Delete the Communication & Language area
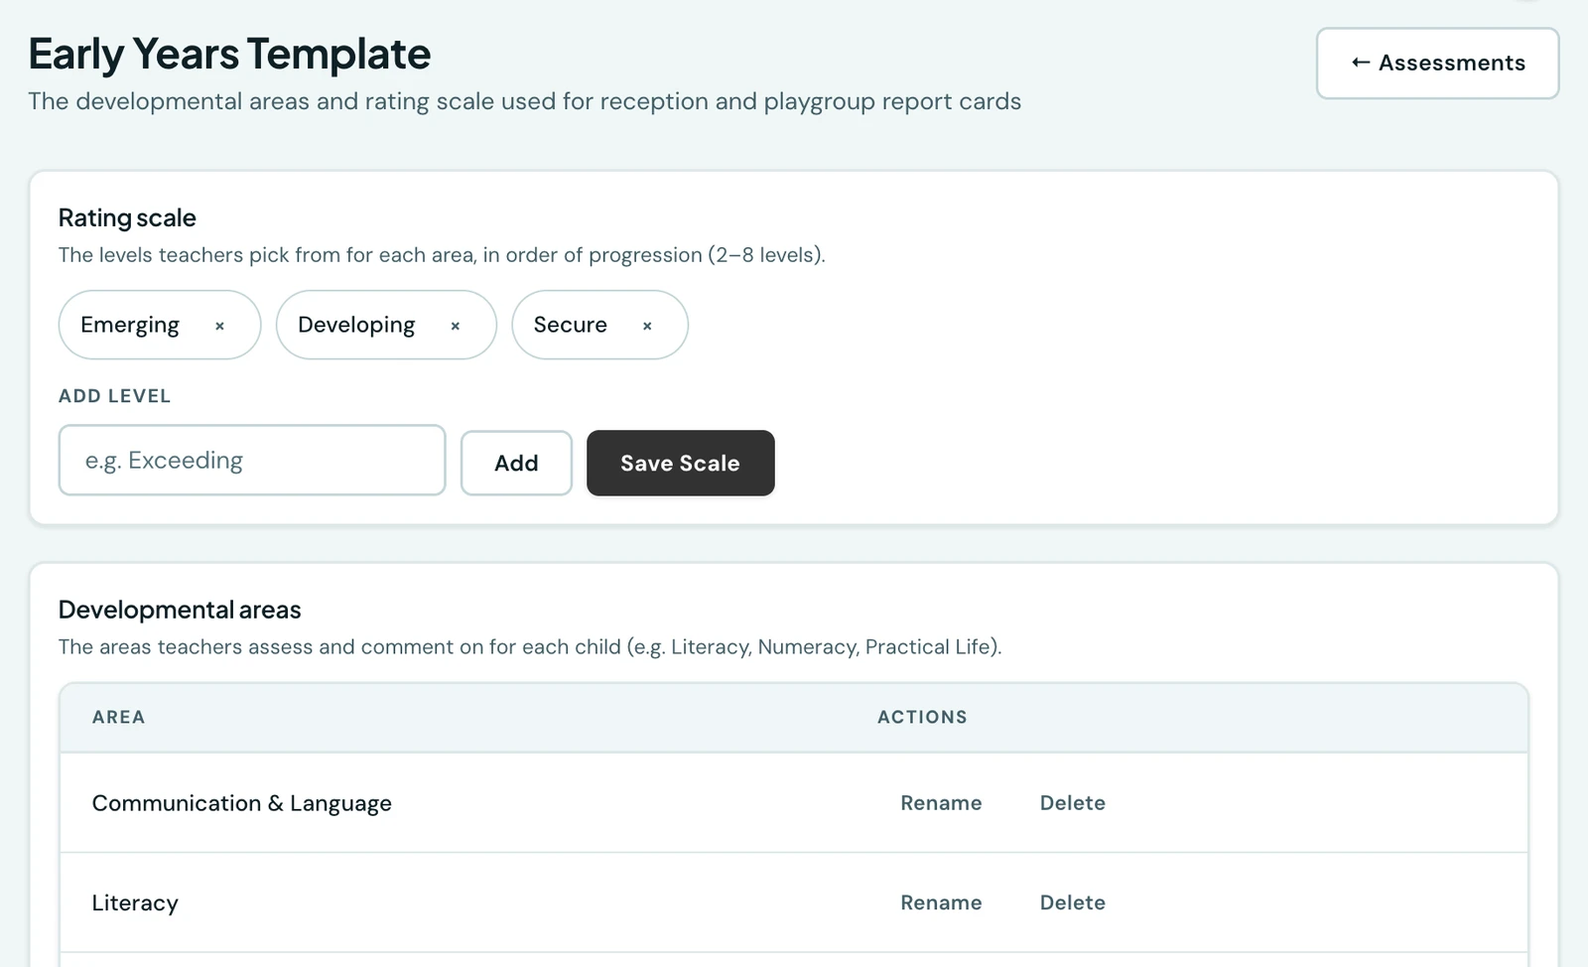Viewport: 1588px width, 967px height. click(x=1072, y=803)
